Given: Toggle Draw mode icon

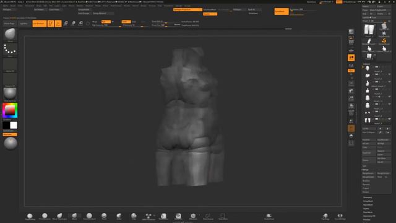Looking at the screenshot, I should tap(58, 24).
